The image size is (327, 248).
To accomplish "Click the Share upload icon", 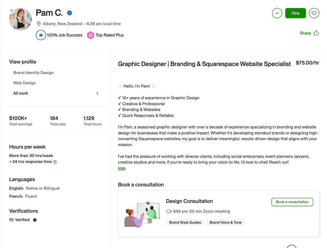I will (x=316, y=33).
